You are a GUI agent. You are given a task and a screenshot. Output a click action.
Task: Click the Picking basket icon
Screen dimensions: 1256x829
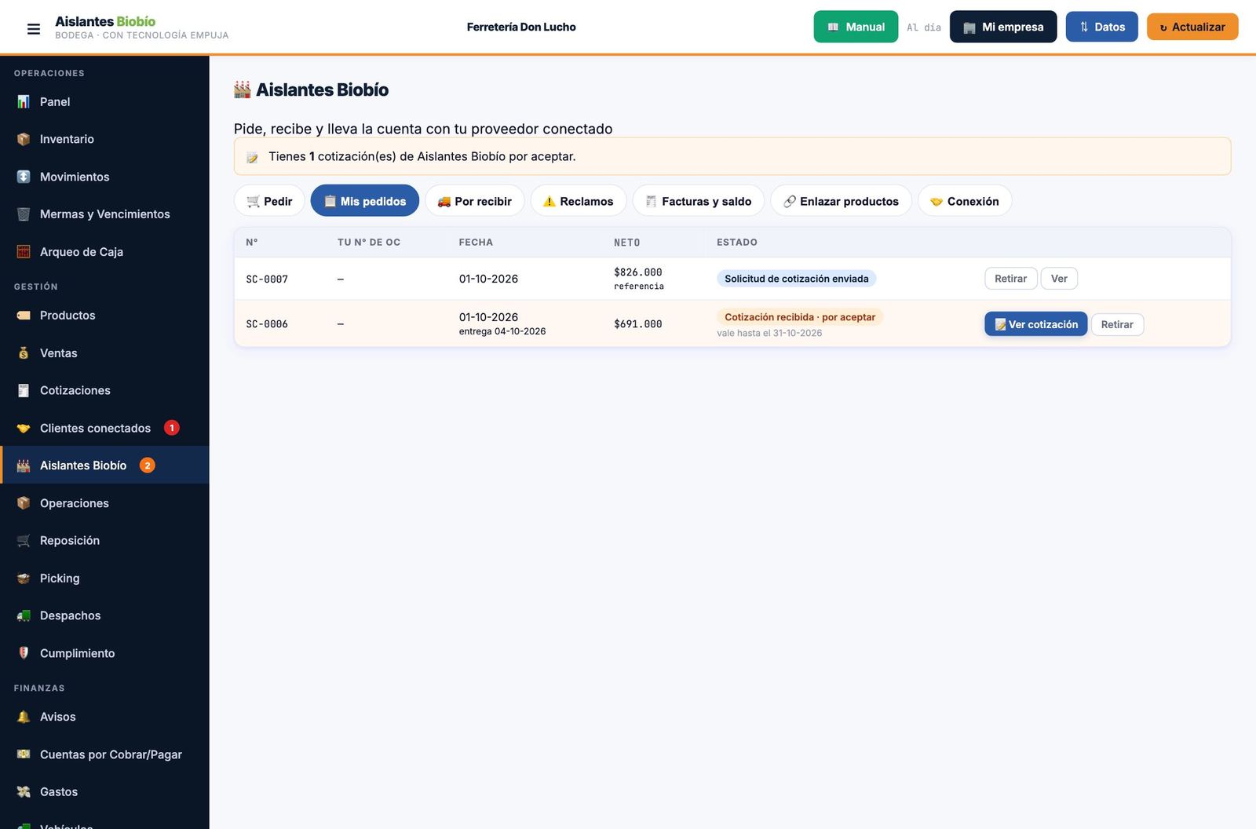pos(24,579)
